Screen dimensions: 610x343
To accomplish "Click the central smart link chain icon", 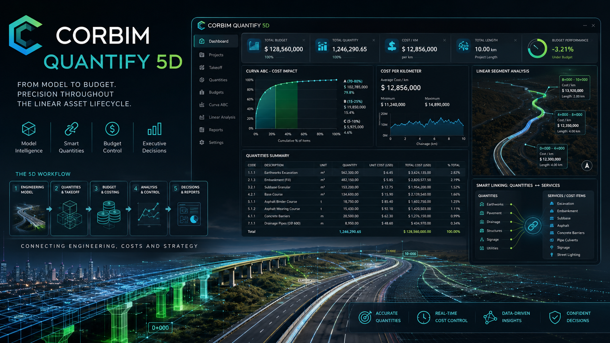I will click(x=533, y=226).
